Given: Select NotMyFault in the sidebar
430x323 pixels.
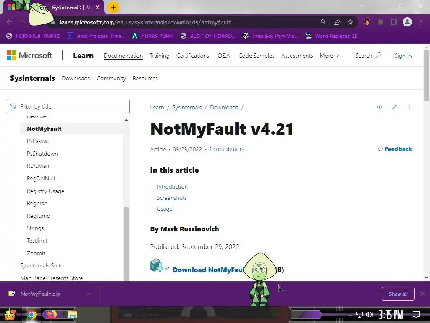Looking at the screenshot, I should click(x=44, y=129).
